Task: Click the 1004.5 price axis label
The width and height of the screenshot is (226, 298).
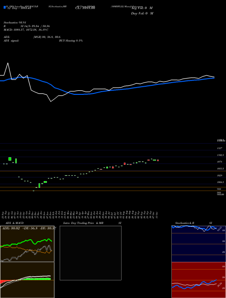Action: click(x=220, y=182)
